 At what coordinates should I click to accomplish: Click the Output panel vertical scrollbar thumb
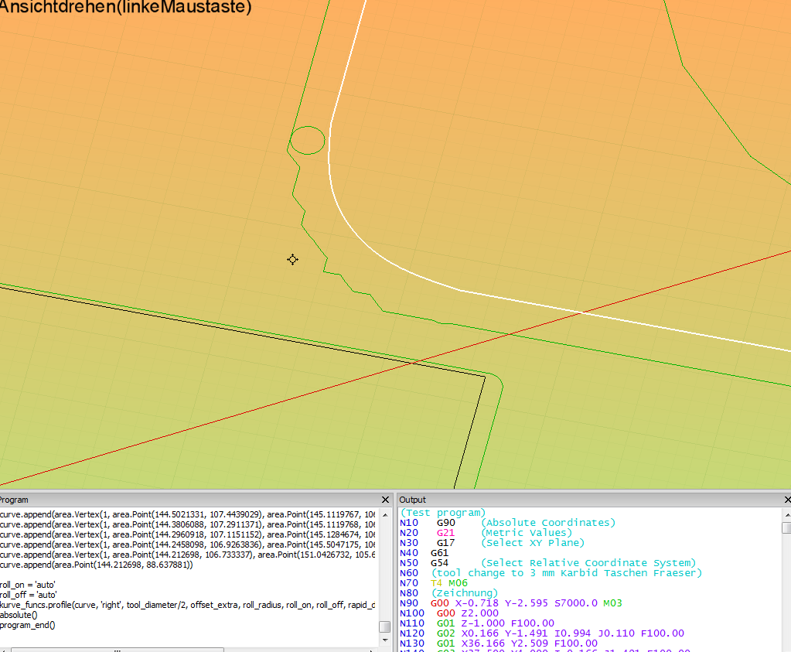click(x=786, y=528)
